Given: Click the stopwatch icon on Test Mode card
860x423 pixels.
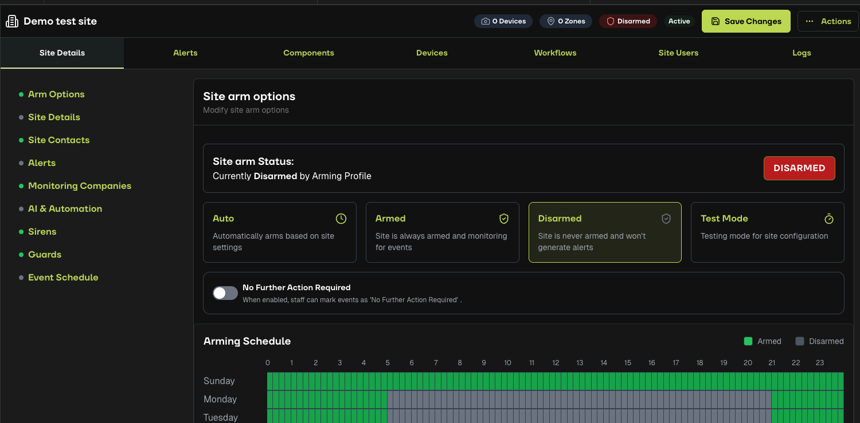Looking at the screenshot, I should [828, 219].
